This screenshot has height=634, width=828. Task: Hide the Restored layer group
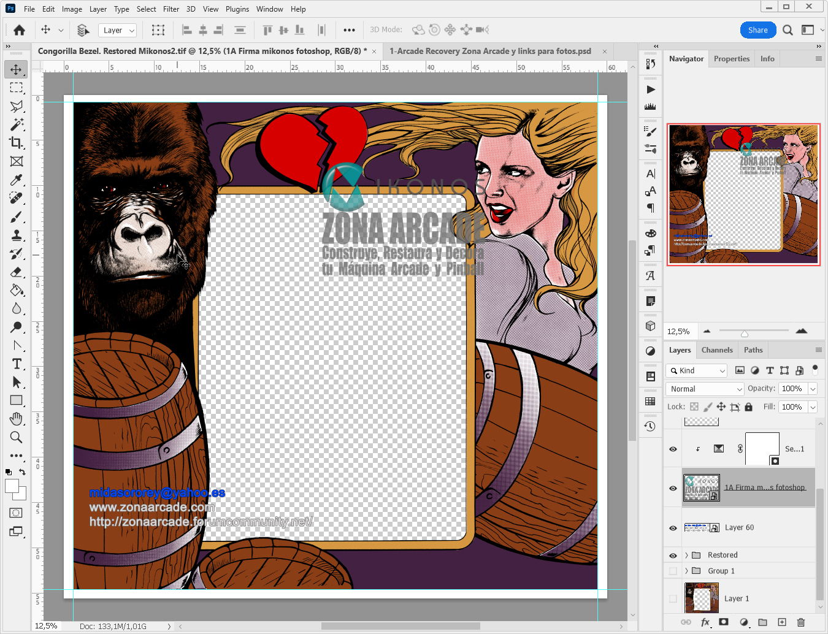tap(673, 556)
